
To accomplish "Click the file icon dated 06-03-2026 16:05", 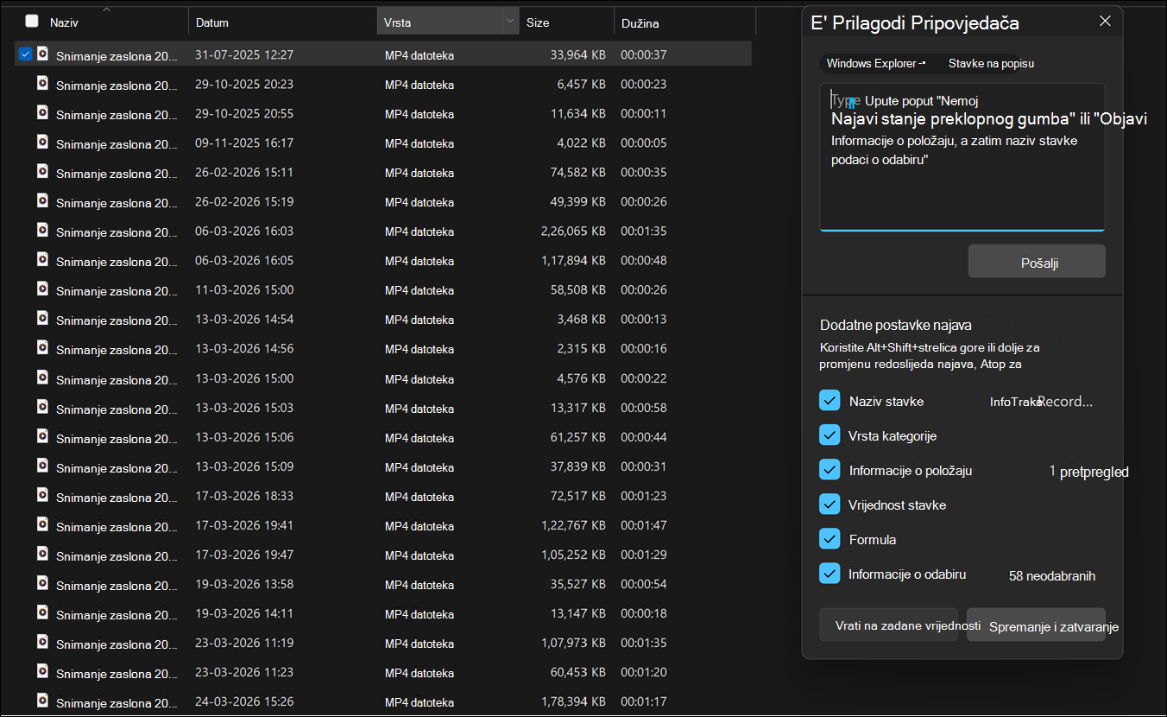I will coord(42,259).
